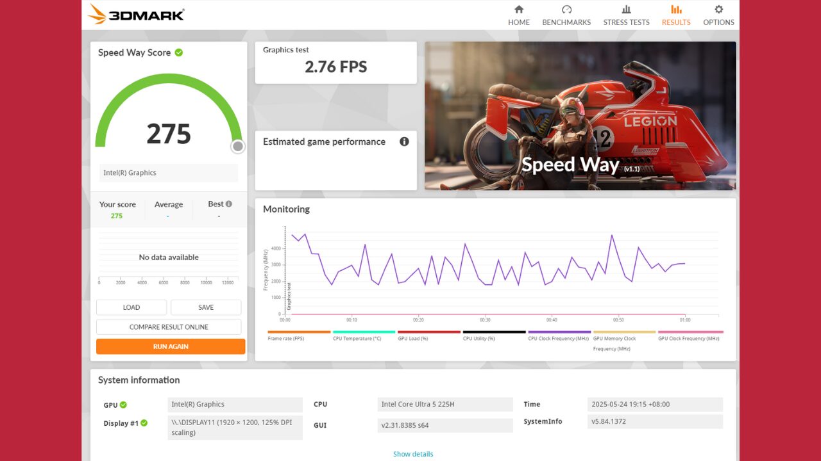Viewport: 821px width, 461px height.
Task: Click green checkmark beside Speed Way Score
Action: [x=179, y=53]
